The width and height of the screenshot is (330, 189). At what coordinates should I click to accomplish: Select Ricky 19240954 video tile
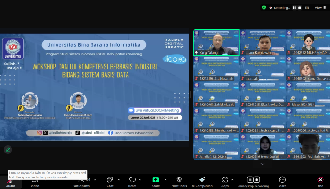(308, 94)
